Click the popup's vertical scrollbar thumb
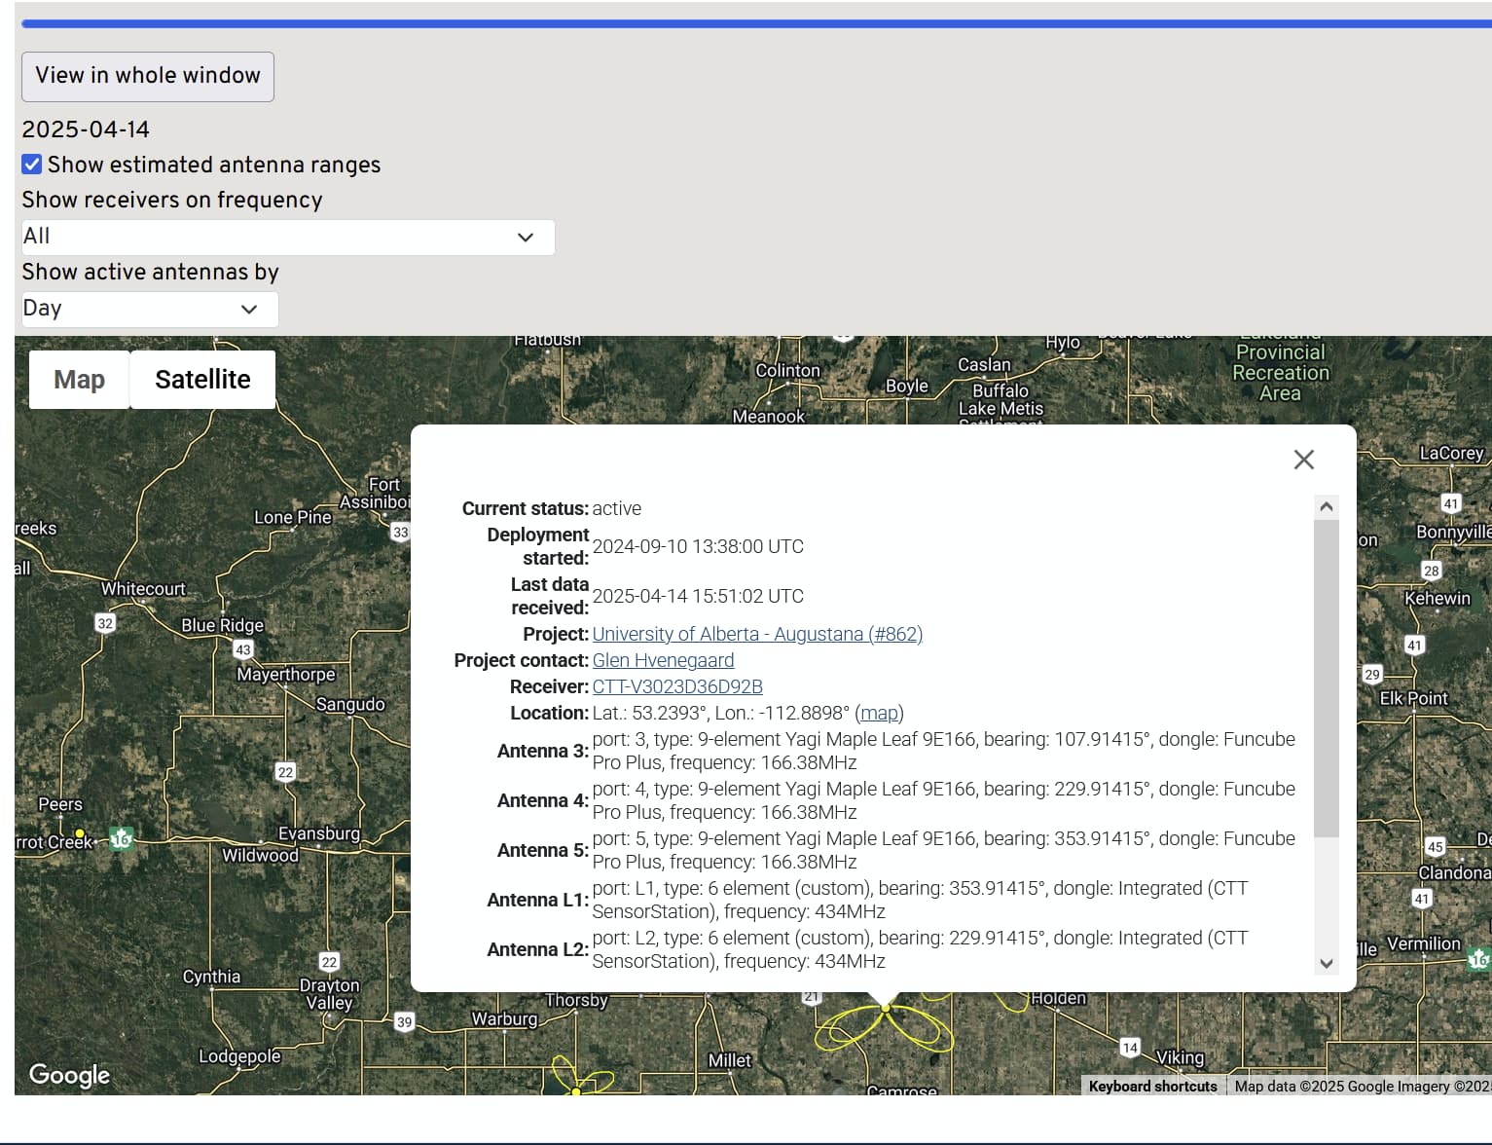This screenshot has height=1145, width=1492. [x=1326, y=678]
